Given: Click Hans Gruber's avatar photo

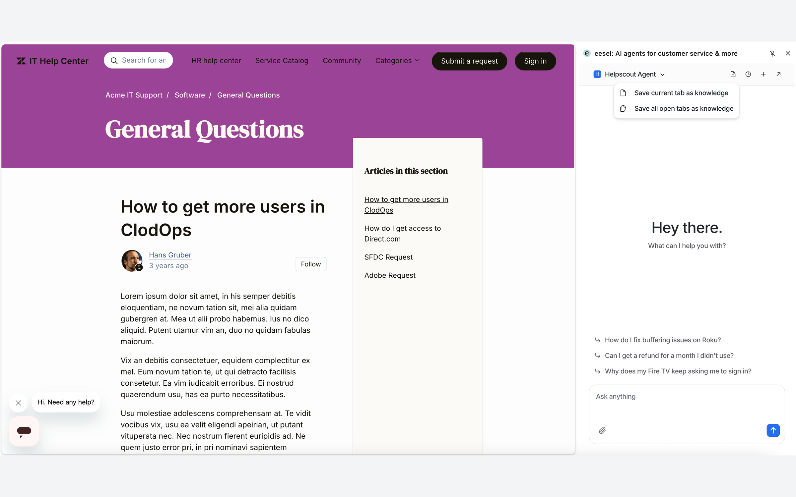Looking at the screenshot, I should point(132,261).
